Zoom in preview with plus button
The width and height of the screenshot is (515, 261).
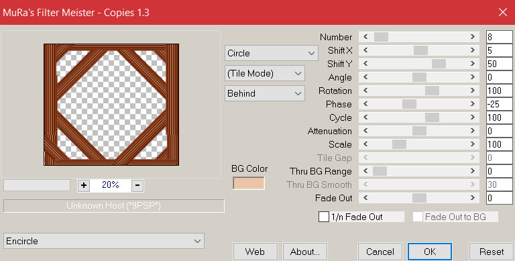84,185
